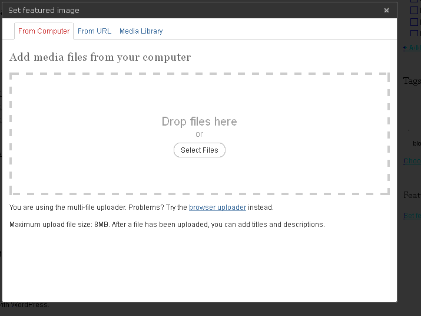
Task: Open the From URL tab
Action: tap(94, 31)
